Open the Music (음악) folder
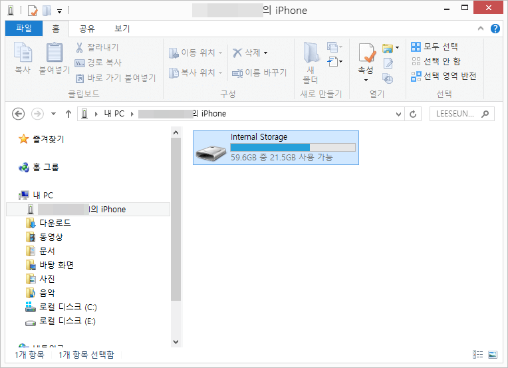Image resolution: width=508 pixels, height=368 pixels. (41, 293)
